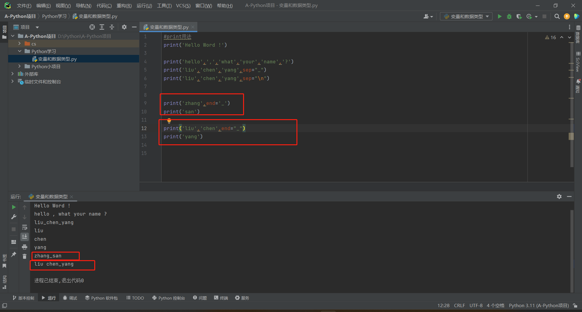This screenshot has width=582, height=312.
Task: Click the green Run button in top toolbar
Action: pyautogui.click(x=500, y=16)
